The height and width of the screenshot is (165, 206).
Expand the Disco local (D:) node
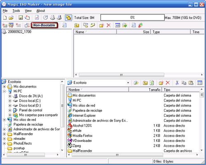(x=10, y=106)
